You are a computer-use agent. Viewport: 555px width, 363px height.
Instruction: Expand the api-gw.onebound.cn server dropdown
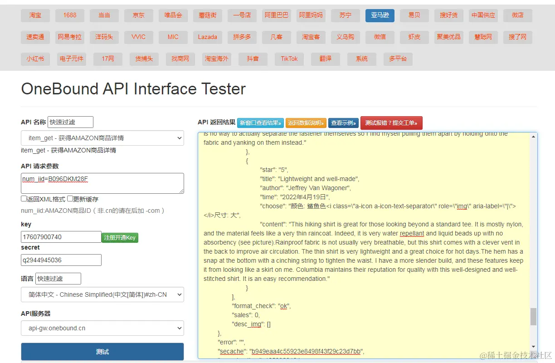(102, 328)
